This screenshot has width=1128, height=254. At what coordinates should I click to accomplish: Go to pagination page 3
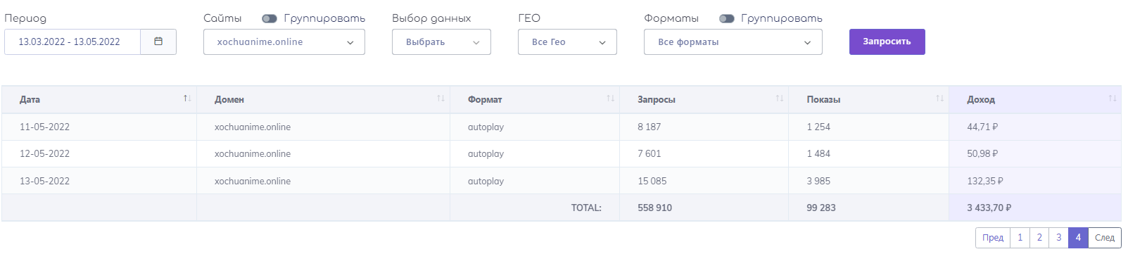(x=1058, y=238)
